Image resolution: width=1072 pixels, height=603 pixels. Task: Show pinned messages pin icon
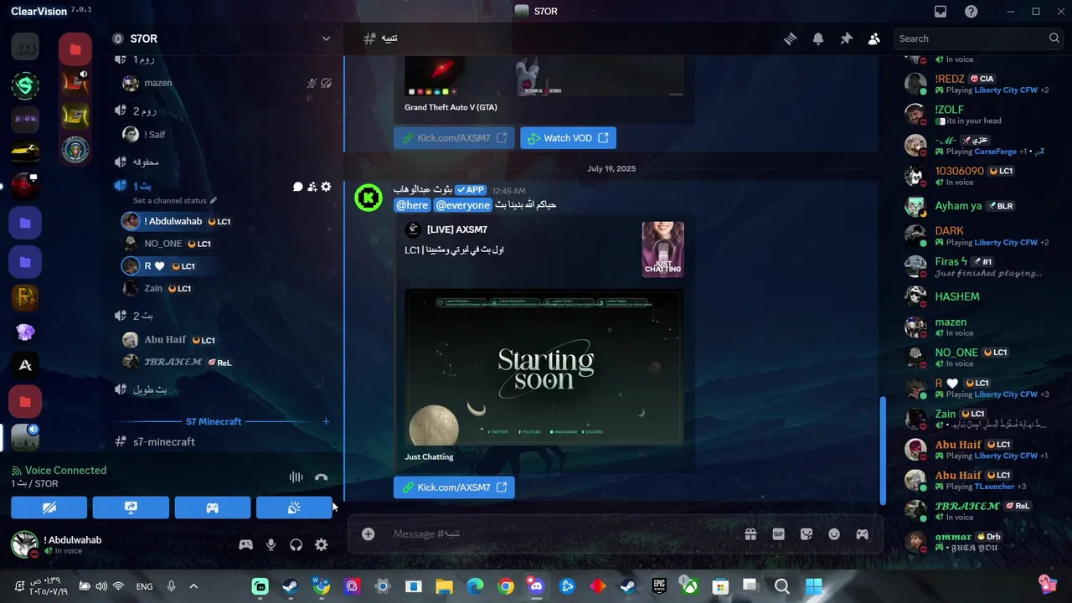pos(846,39)
